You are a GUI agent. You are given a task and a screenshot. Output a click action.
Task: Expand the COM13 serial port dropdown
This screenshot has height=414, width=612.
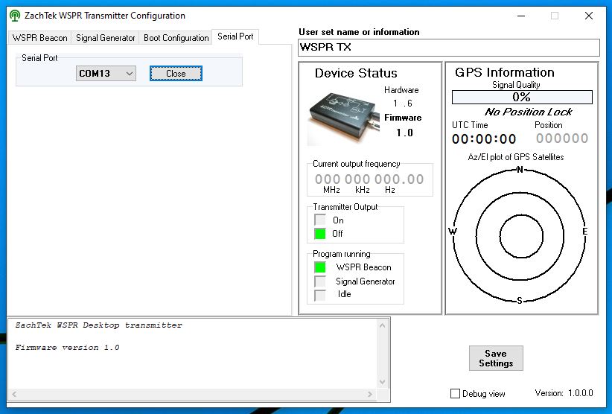point(106,74)
